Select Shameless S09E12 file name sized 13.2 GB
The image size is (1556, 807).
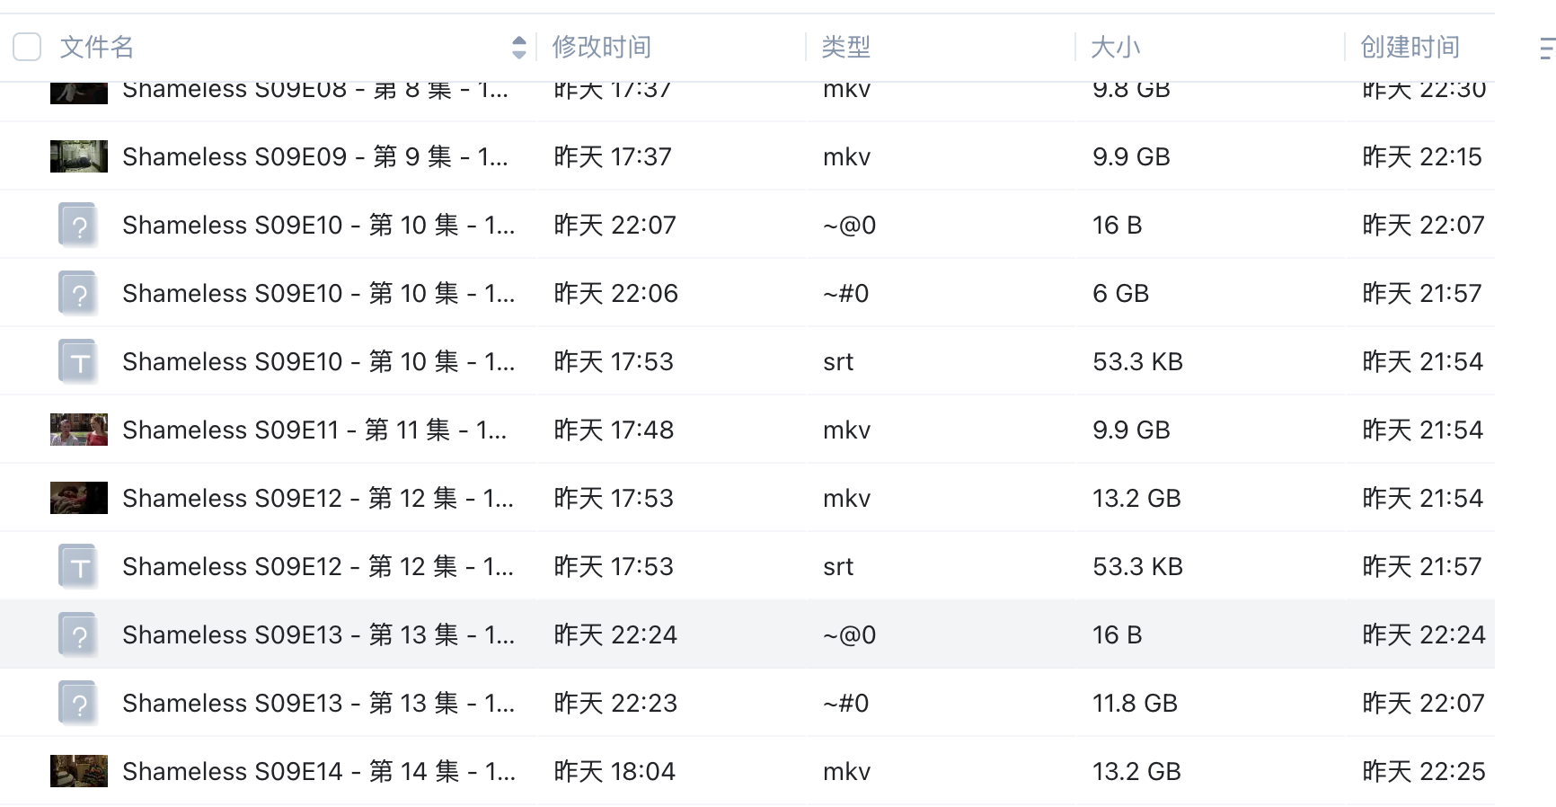click(x=318, y=498)
